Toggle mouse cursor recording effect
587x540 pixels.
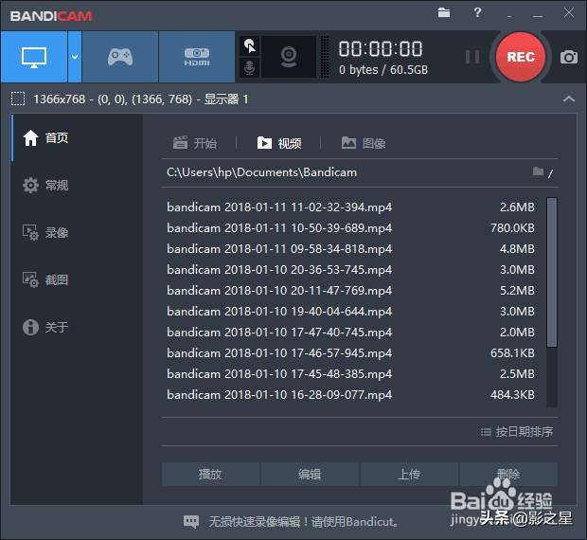pos(250,45)
